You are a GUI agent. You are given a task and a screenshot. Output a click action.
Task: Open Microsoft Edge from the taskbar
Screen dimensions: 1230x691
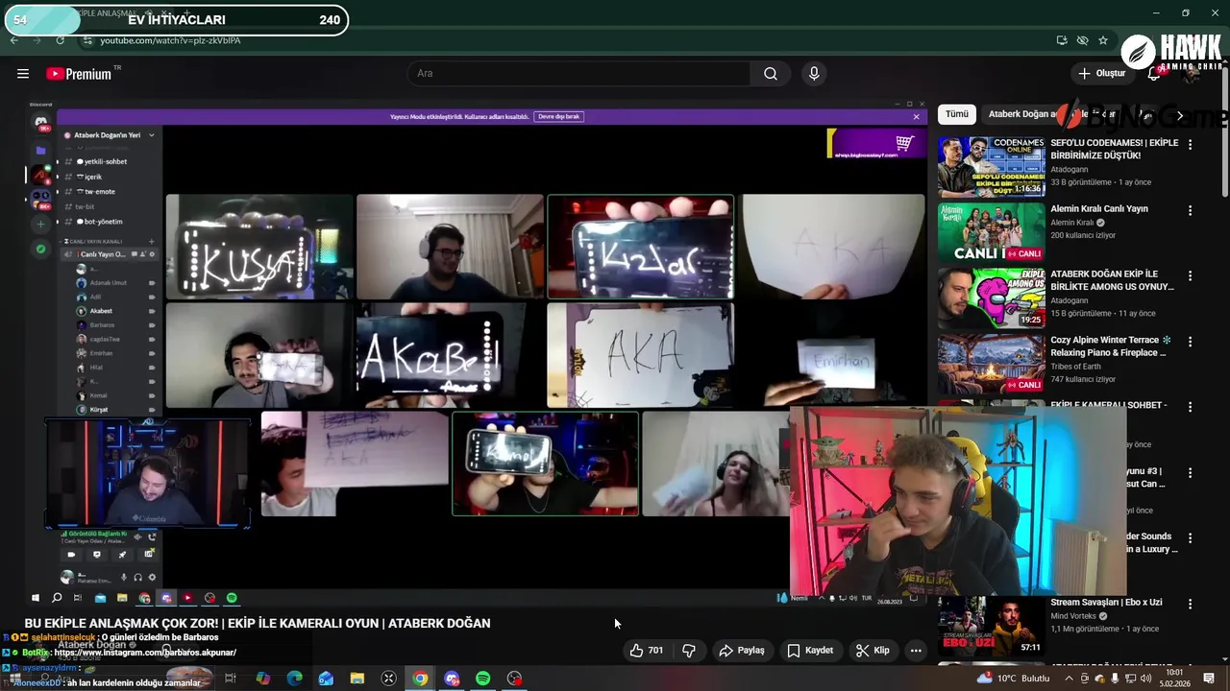point(294,679)
